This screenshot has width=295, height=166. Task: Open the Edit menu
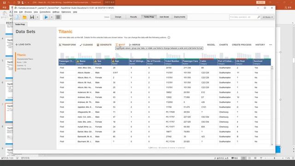(21, 12)
